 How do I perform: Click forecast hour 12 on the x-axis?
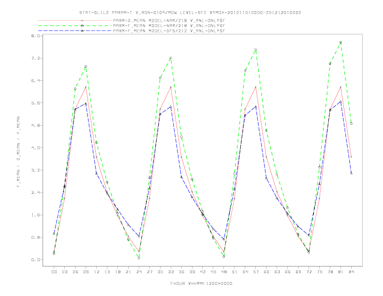click(97, 272)
